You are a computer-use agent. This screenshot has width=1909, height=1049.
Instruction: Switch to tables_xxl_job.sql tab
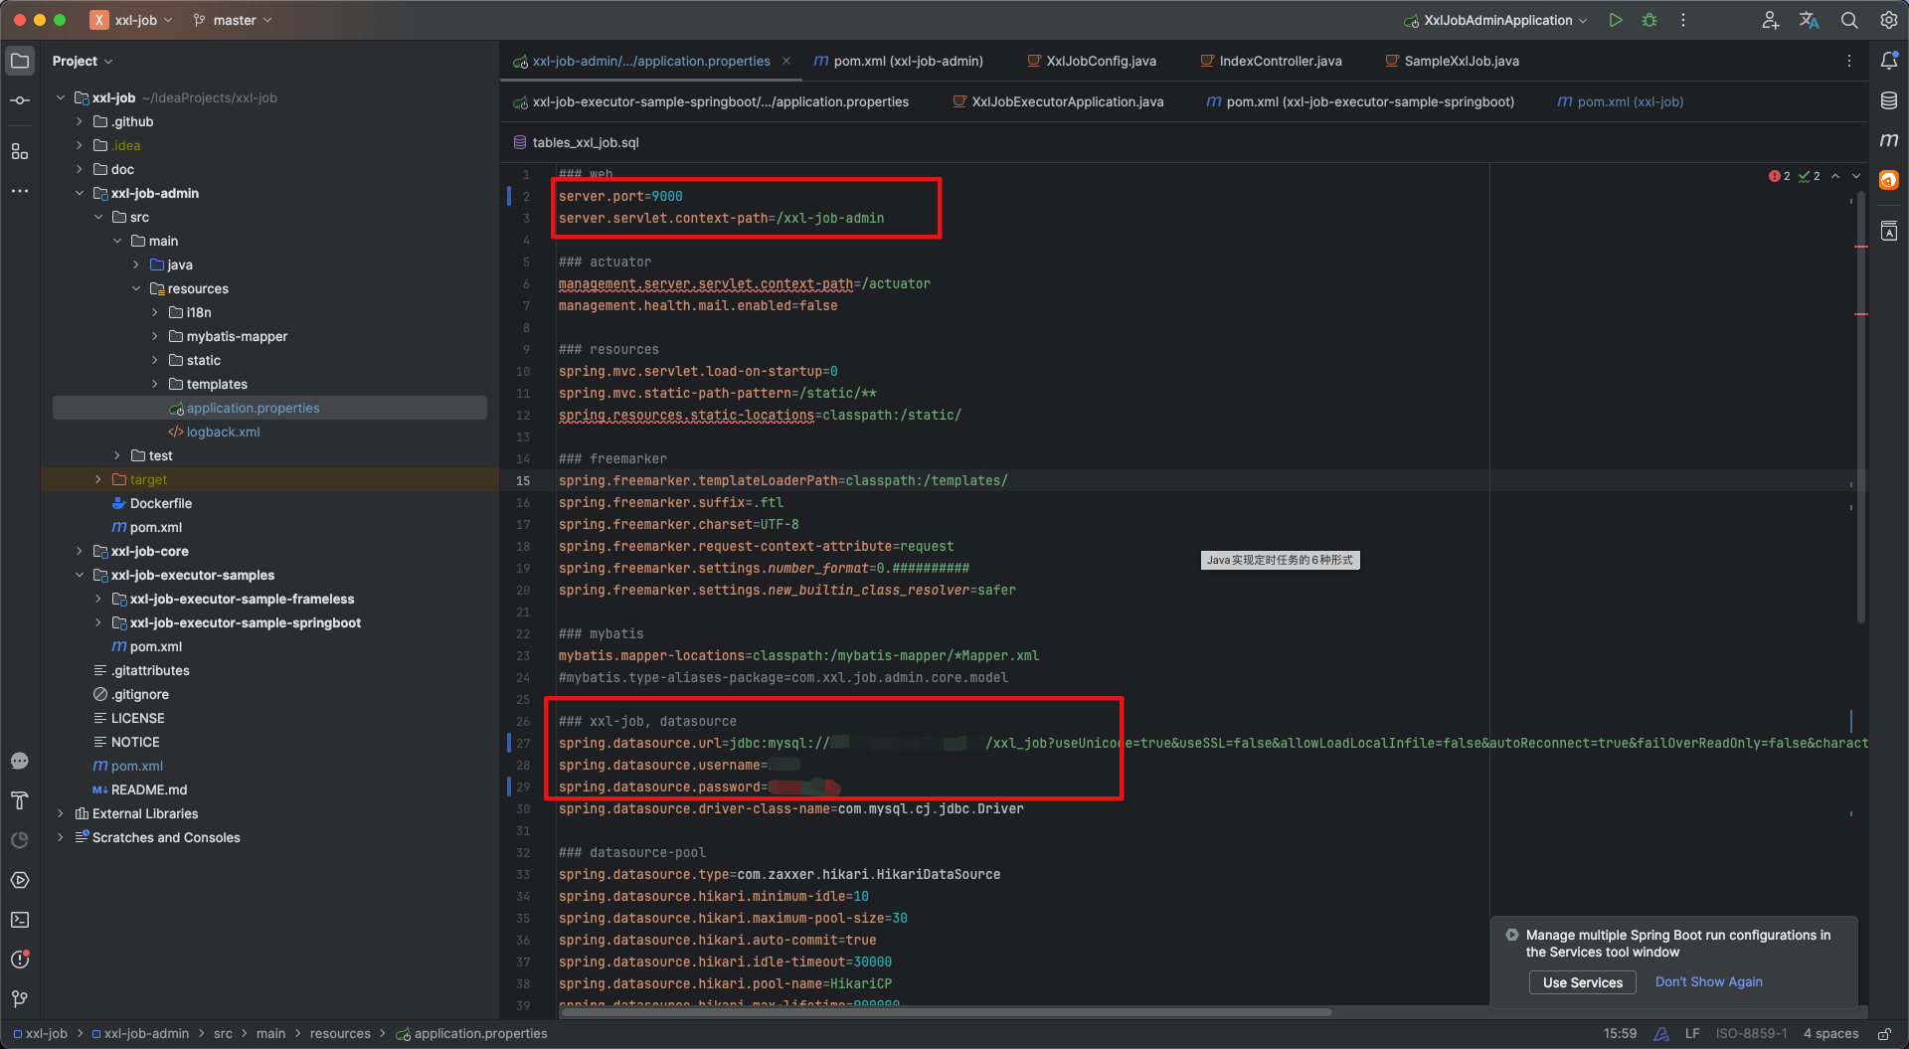pos(576,142)
